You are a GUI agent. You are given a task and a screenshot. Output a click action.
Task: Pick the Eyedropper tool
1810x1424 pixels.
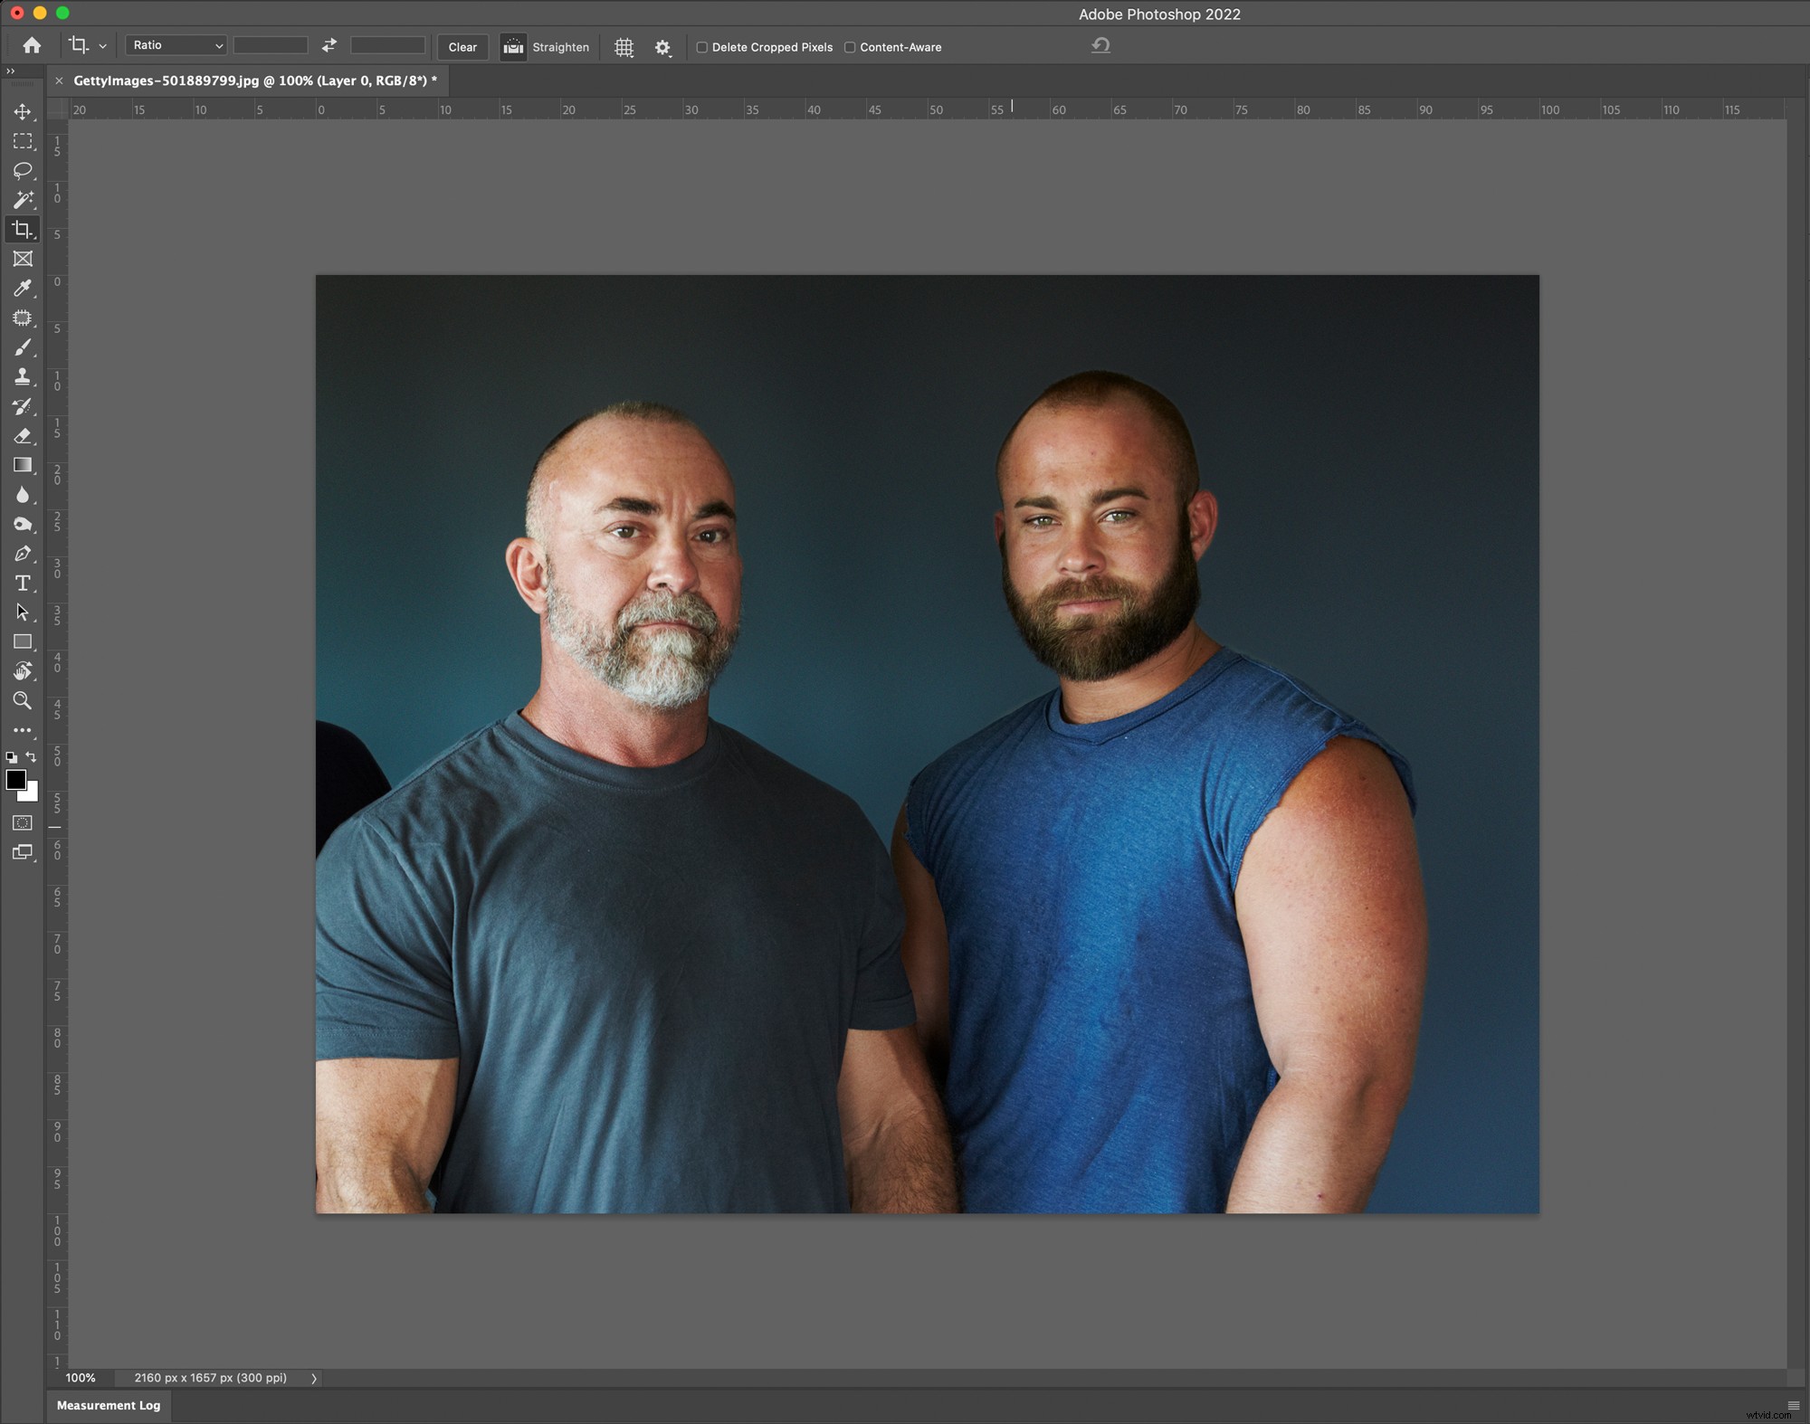point(23,289)
